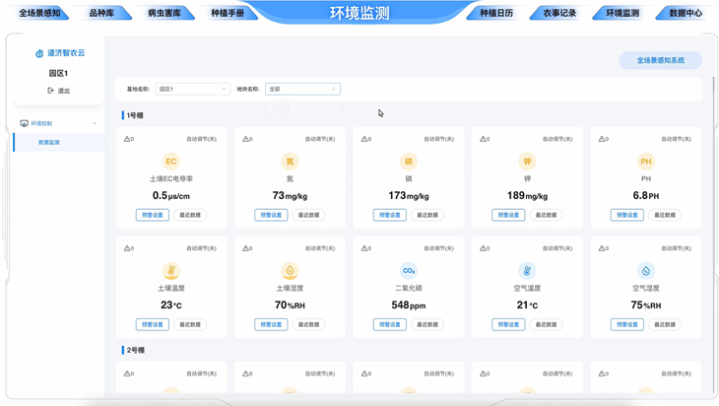Click the alert triangle on air temperature card
The image size is (719, 406).
[x=483, y=248]
